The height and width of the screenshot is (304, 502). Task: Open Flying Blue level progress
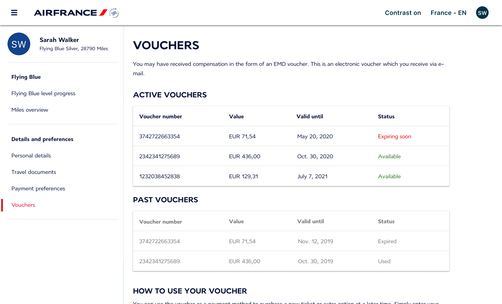coord(43,94)
